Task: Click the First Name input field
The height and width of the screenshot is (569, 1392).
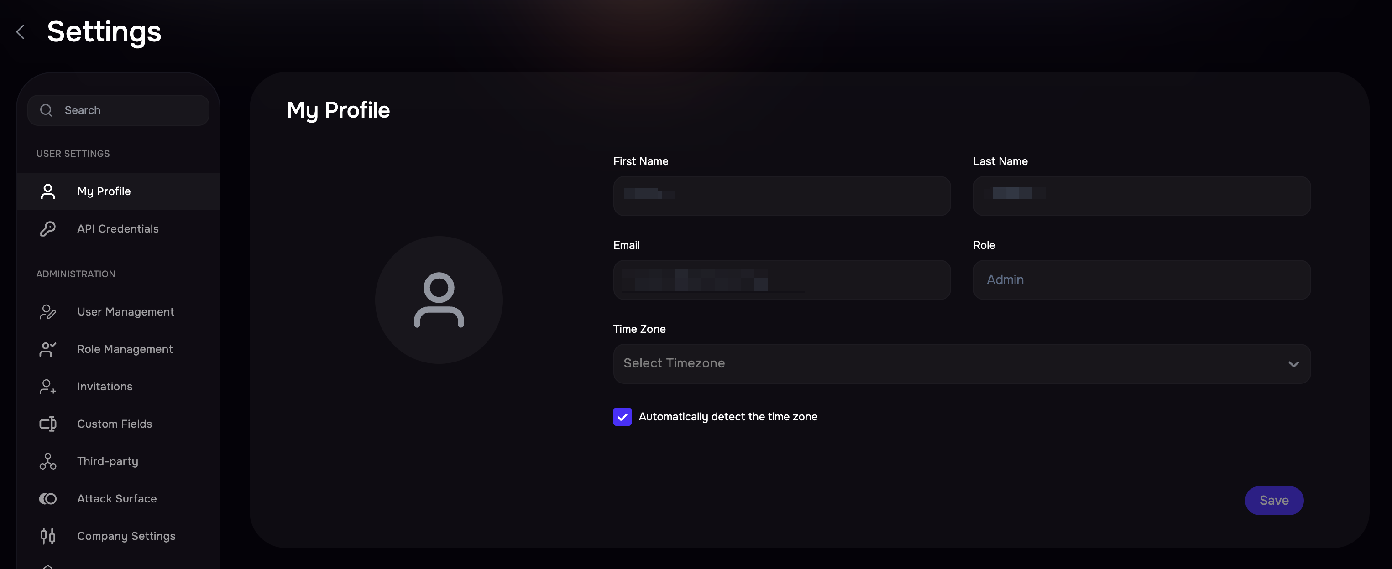Action: pyautogui.click(x=781, y=196)
